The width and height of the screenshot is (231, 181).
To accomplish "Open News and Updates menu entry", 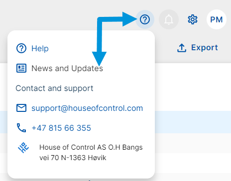I will (x=67, y=68).
